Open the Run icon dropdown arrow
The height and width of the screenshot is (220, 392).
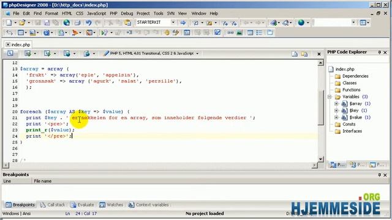(111, 32)
